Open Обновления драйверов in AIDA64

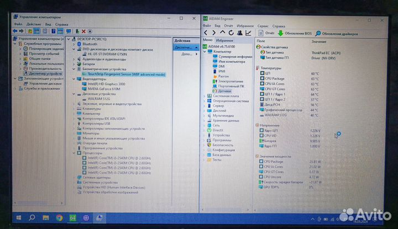pos(337,34)
